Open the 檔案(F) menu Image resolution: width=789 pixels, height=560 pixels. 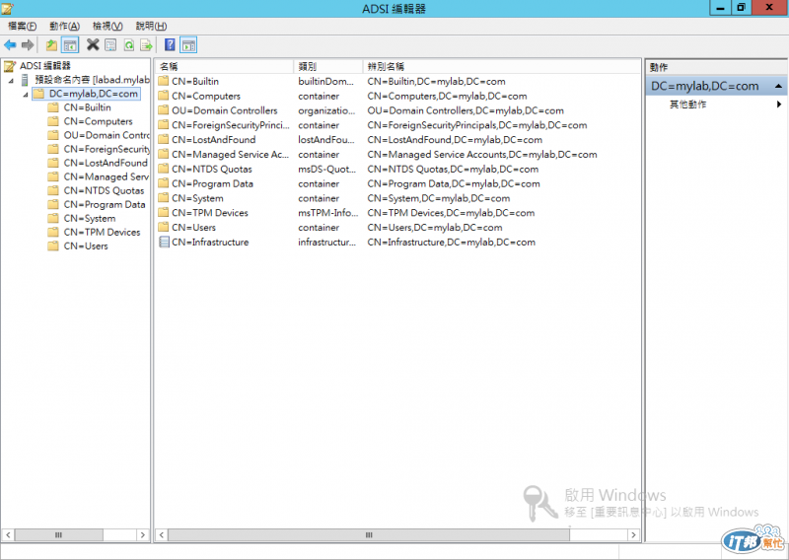(x=22, y=27)
